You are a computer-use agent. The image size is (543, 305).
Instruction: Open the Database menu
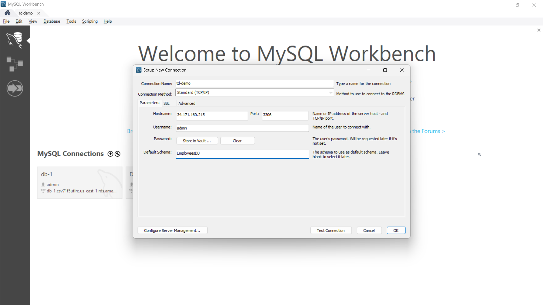[x=51, y=21]
